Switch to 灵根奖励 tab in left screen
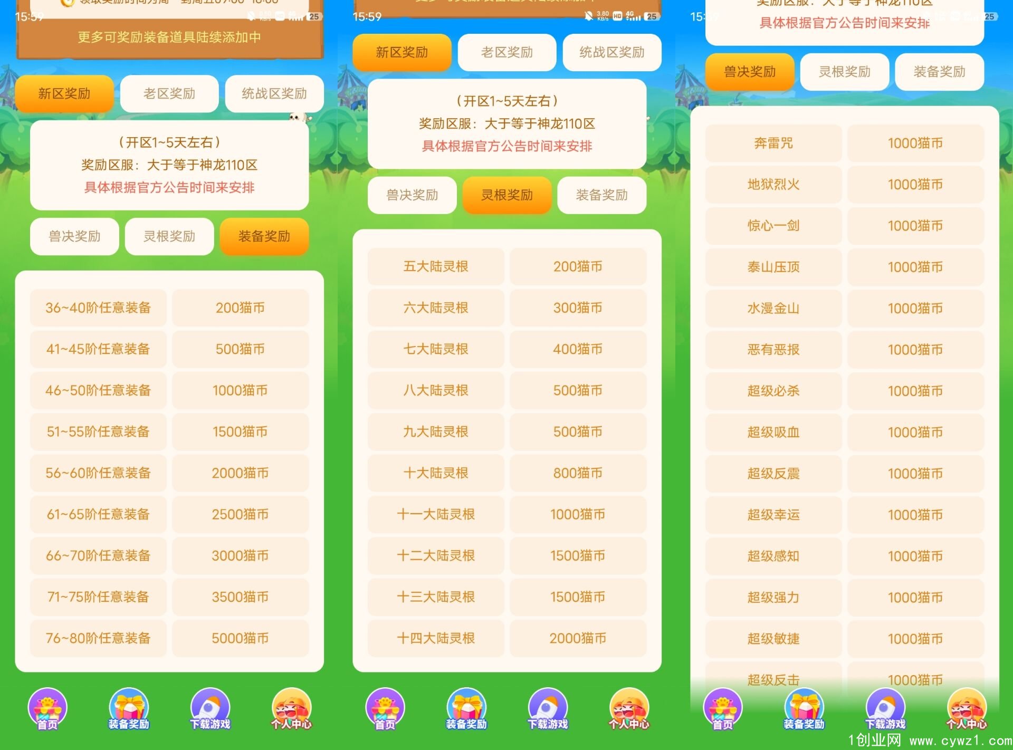 coord(169,236)
